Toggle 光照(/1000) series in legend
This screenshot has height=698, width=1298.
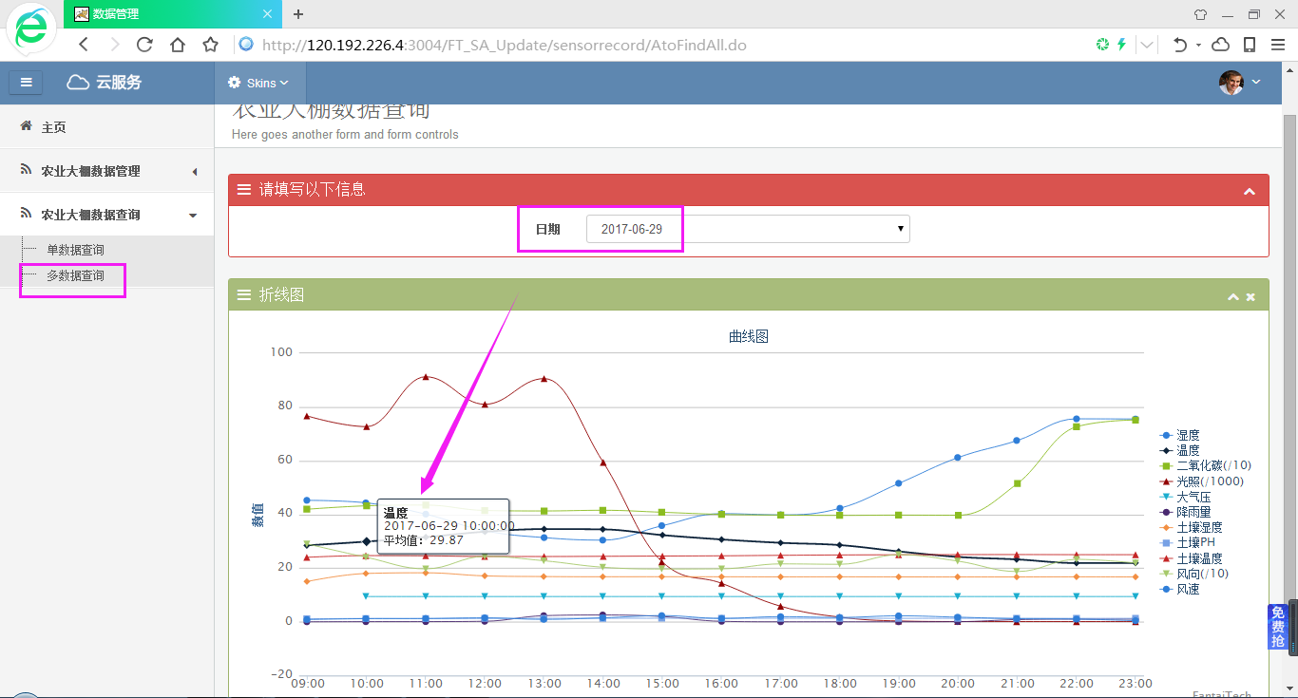point(1209,481)
